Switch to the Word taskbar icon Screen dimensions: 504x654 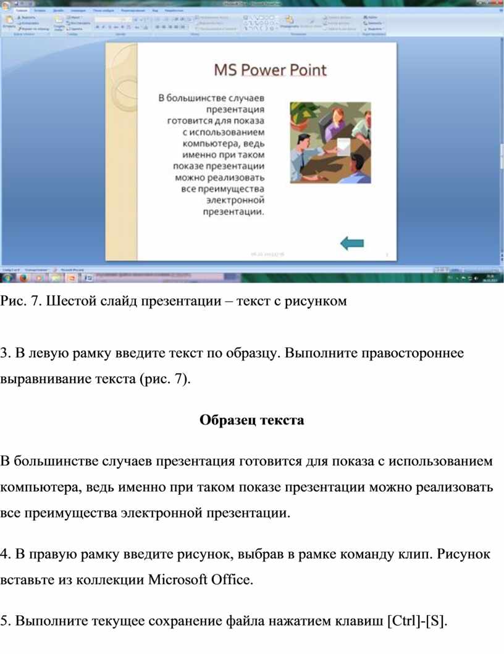tap(88, 278)
